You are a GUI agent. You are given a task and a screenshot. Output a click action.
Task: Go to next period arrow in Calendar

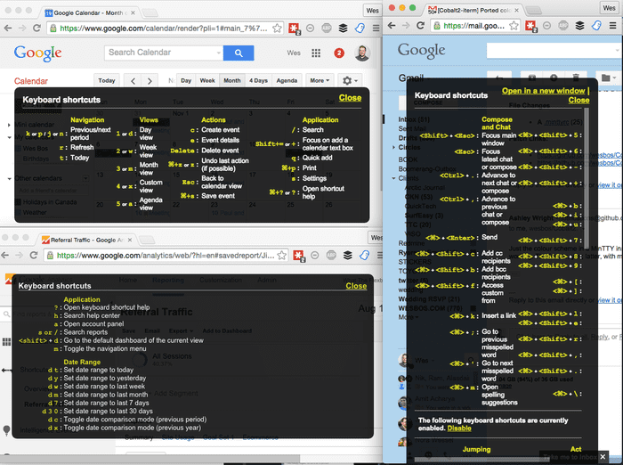tap(150, 81)
